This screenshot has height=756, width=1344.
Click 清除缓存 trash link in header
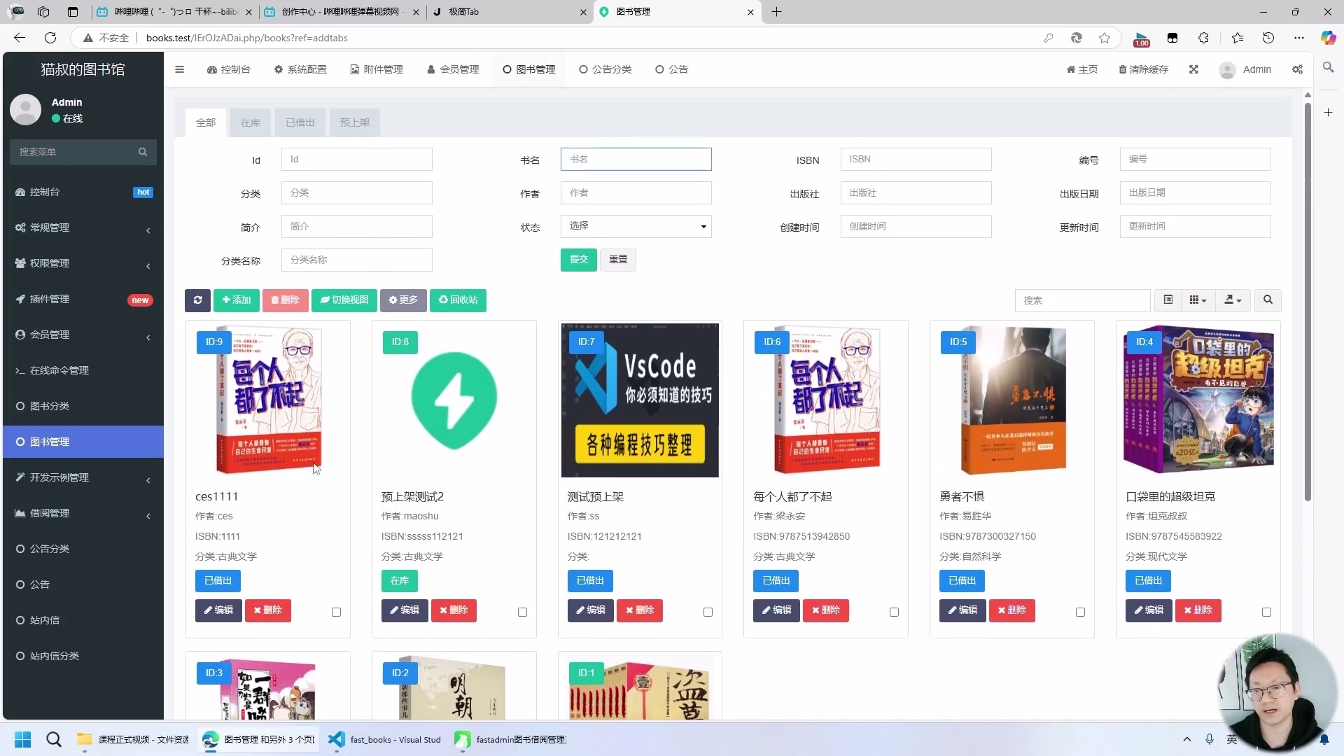tap(1143, 69)
